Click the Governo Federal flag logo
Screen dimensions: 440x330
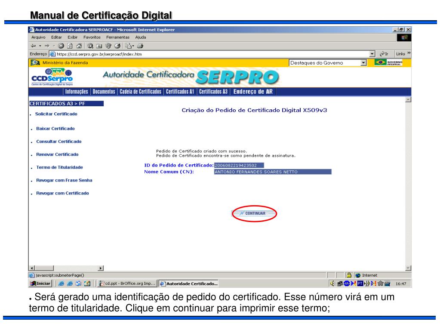point(388,62)
